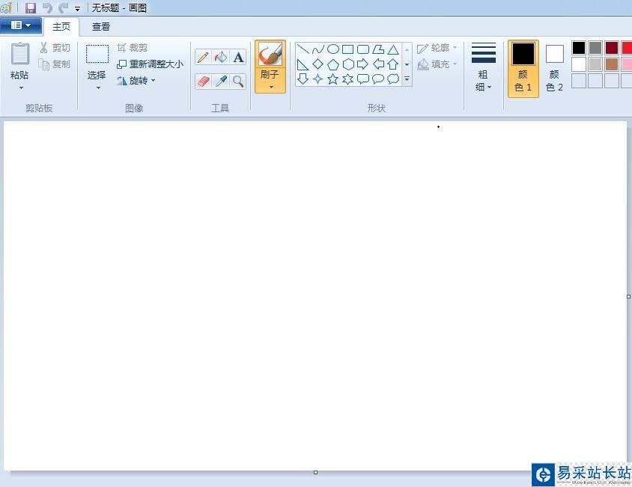Choose the Down arrow shape
The width and height of the screenshot is (632, 487).
pyautogui.click(x=303, y=79)
